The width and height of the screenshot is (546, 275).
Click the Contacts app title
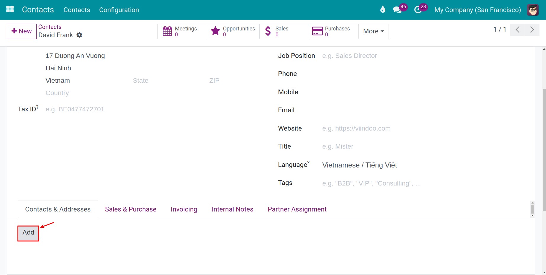(38, 10)
